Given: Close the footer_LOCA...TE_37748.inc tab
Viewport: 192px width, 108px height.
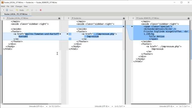Looking at the screenshot, I should [x=29, y=14].
